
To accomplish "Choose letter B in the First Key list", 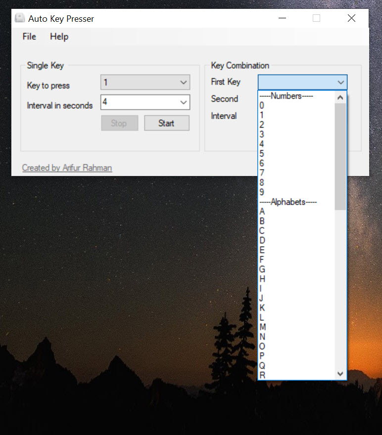I will pos(296,221).
